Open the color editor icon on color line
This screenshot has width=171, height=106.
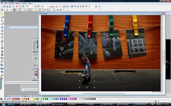pyautogui.click(x=5, y=99)
